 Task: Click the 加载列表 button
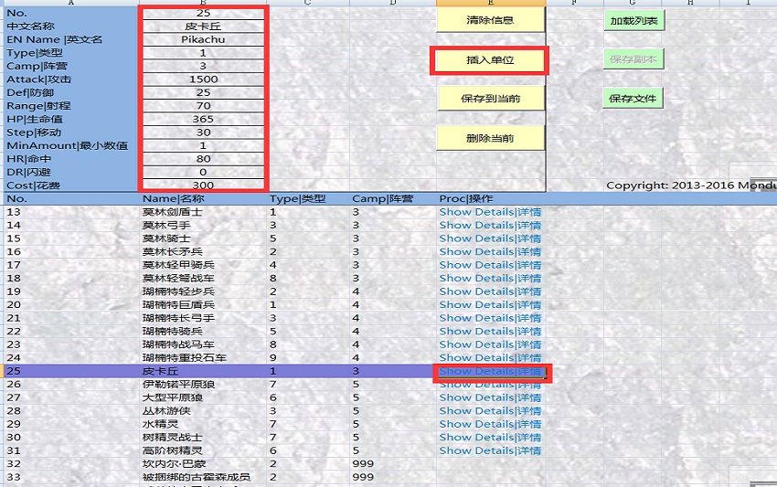[x=633, y=20]
